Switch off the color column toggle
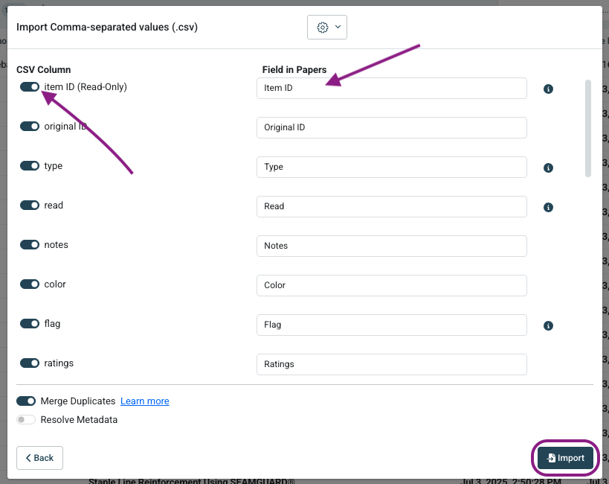Screen dimensions: 609x484 point(30,284)
